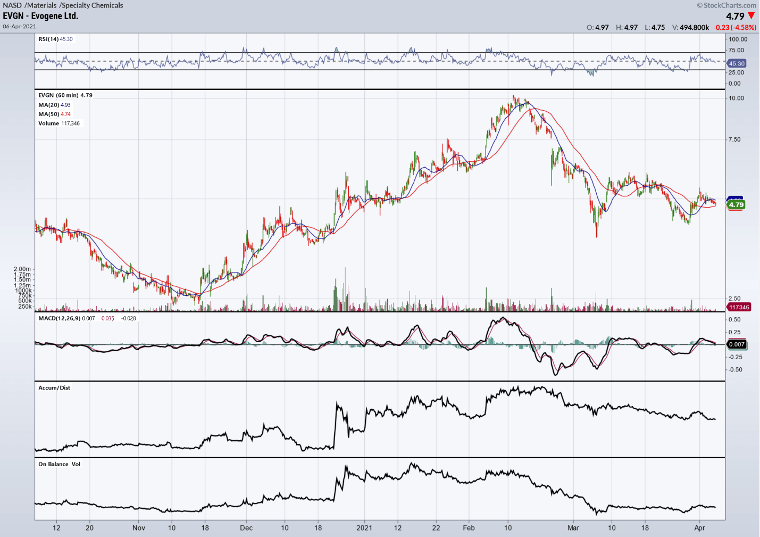Click the '2021' date axis label

(364, 528)
